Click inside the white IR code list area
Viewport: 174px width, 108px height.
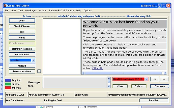tap(62, 47)
